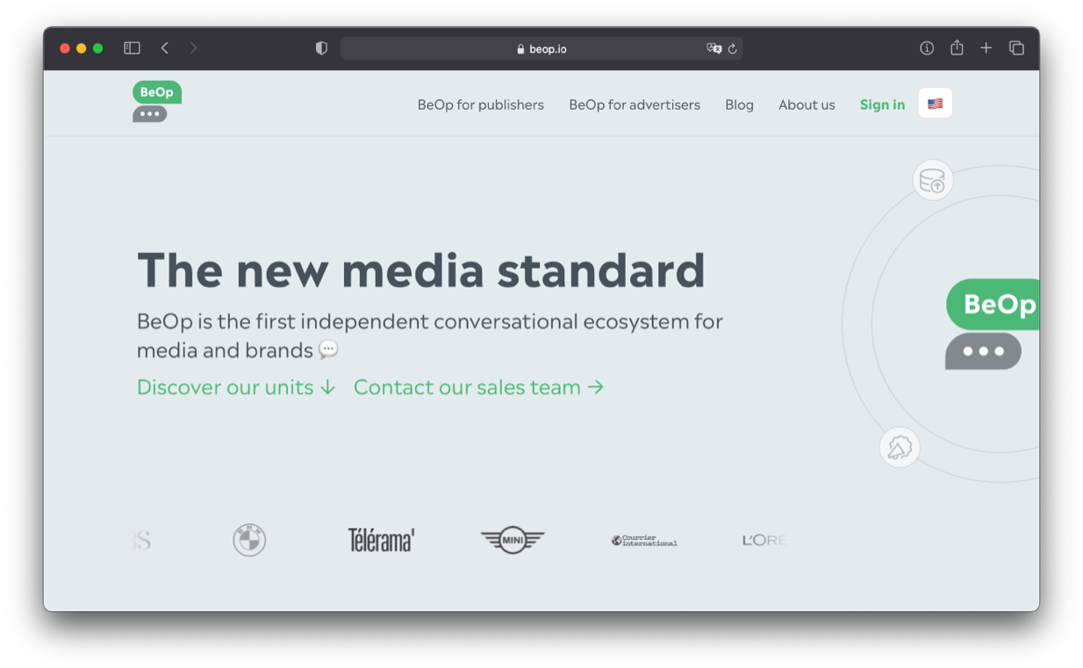Image resolution: width=1083 pixels, height=668 pixels.
Task: Click the site info circle icon
Action: click(x=927, y=48)
